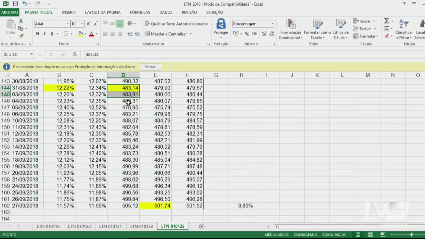
Task: Select yellow highlighted cell 501,74
Action: click(155, 206)
